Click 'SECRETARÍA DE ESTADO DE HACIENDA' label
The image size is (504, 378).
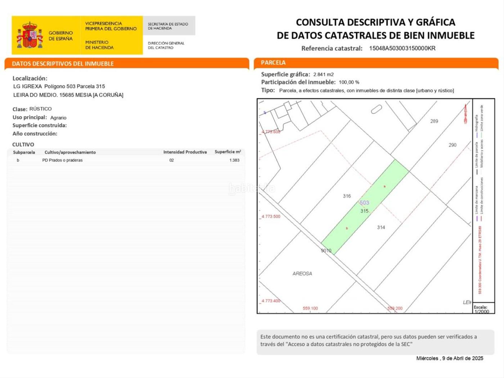pyautogui.click(x=168, y=26)
